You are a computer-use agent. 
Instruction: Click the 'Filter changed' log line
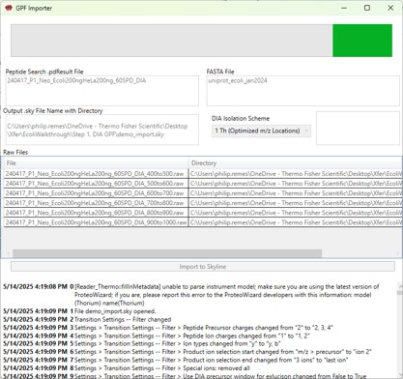point(123,319)
